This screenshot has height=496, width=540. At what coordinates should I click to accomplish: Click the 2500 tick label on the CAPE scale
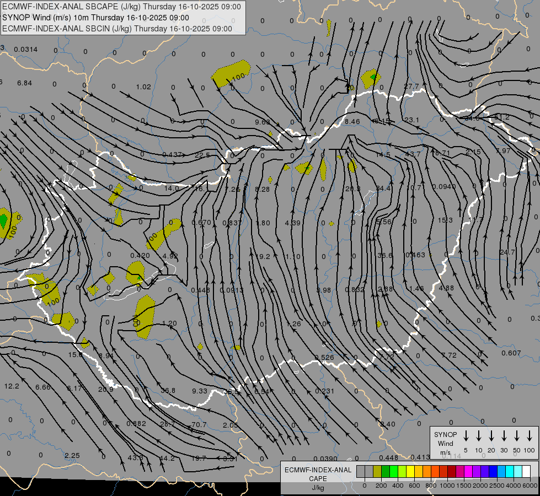click(x=496, y=486)
